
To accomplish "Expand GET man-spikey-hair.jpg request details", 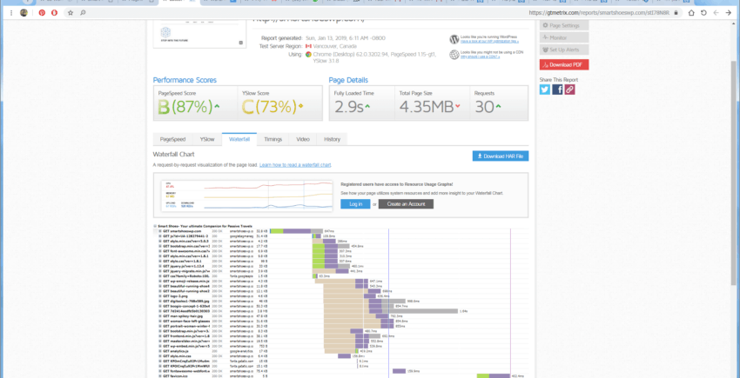I will click(160, 315).
